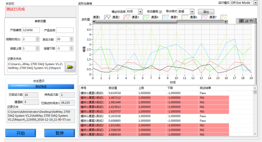
Task: Select the crosshair cursor tool in graph palette
Action: coord(242,21)
